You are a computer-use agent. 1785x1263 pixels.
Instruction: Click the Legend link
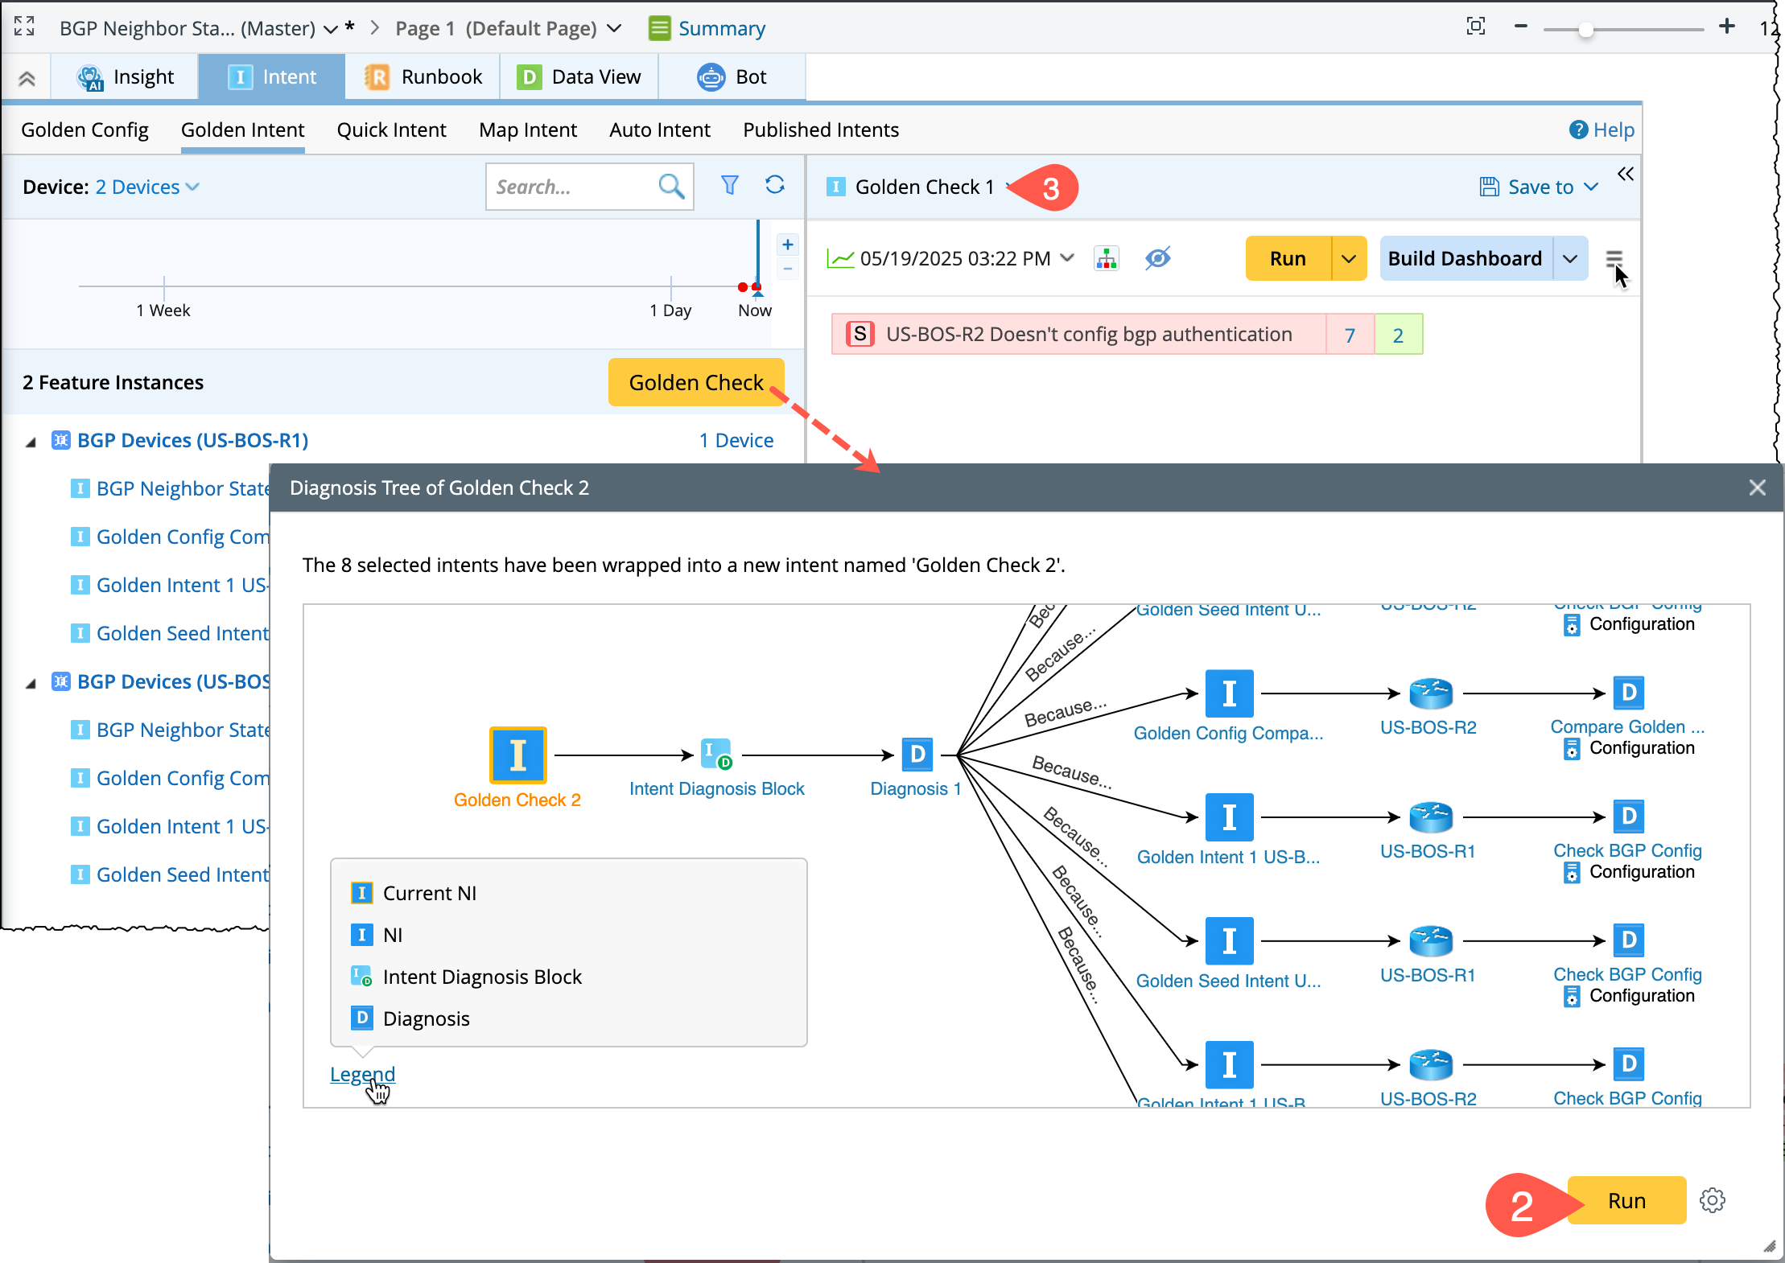click(362, 1074)
